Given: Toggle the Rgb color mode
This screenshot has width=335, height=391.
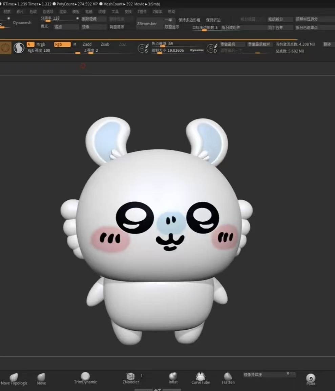Looking at the screenshot, I should coord(62,44).
